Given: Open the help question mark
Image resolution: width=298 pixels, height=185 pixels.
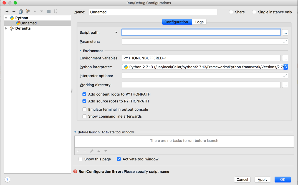Looking at the screenshot, I should point(7,179).
